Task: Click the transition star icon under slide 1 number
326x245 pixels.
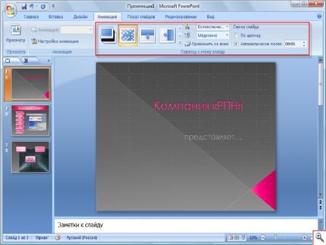Action: coord(6,77)
